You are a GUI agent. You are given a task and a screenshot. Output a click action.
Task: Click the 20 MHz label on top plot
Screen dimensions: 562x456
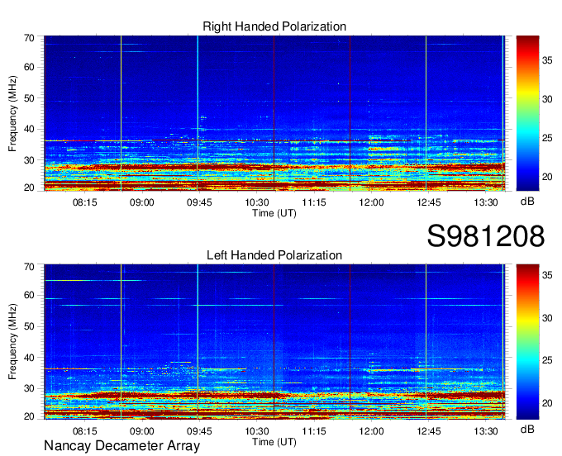(29, 188)
